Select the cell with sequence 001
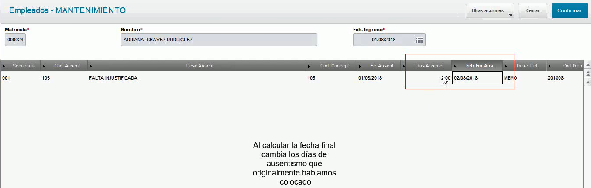This screenshot has height=188, width=591. 21,78
